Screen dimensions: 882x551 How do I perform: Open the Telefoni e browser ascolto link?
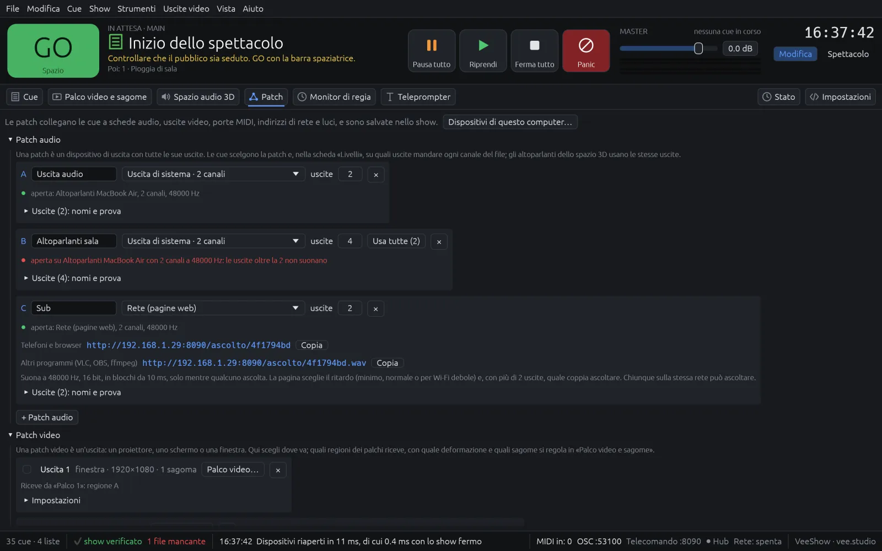(189, 345)
